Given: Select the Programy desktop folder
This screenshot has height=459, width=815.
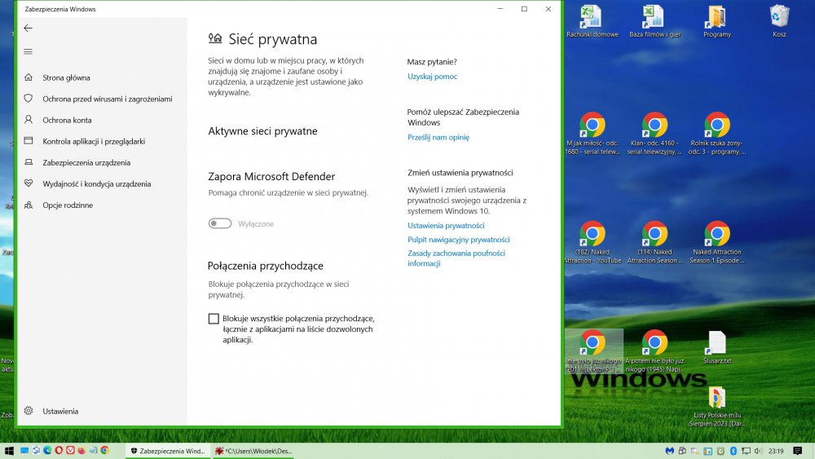Looking at the screenshot, I should [716, 21].
